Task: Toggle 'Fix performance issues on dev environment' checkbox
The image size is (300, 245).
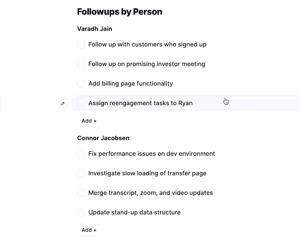Action: click(81, 154)
